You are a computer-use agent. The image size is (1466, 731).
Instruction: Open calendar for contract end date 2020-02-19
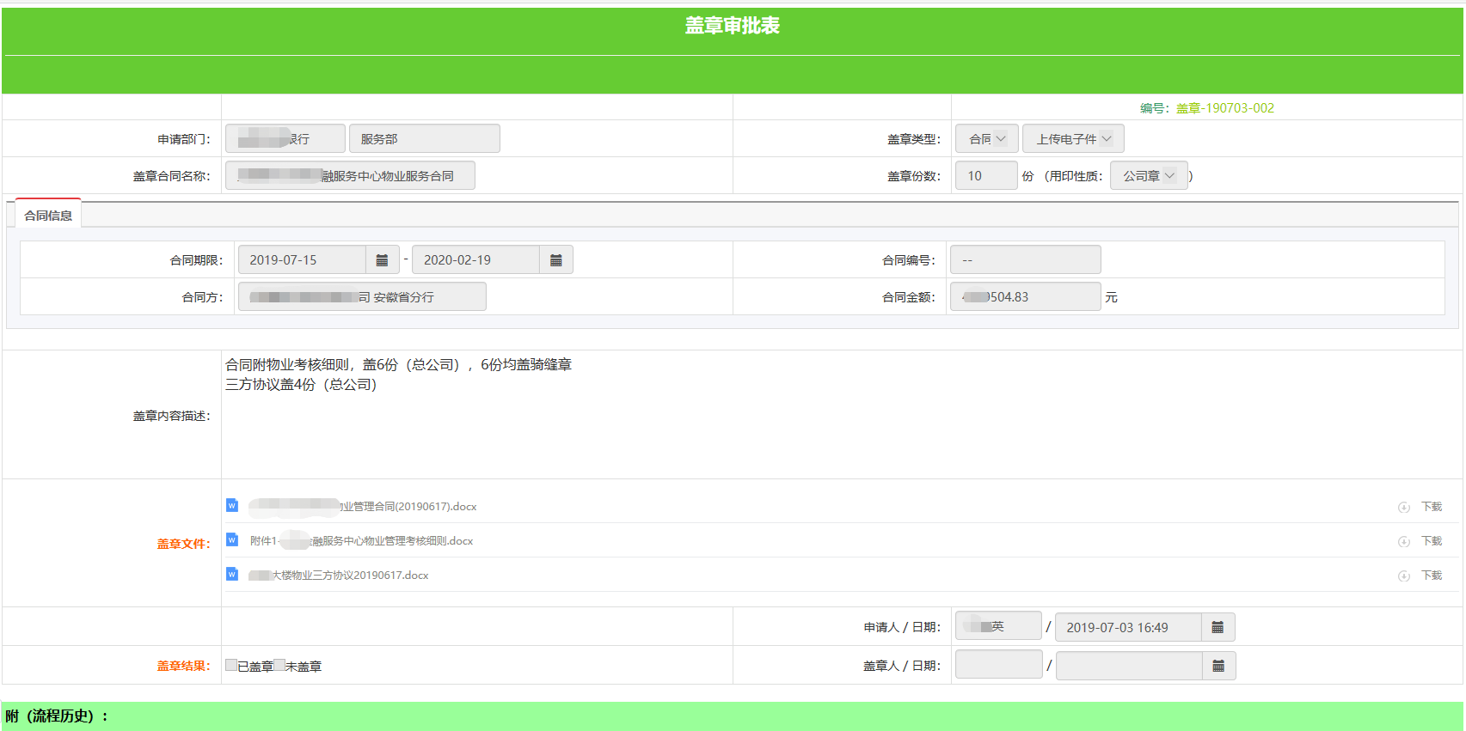coord(555,260)
